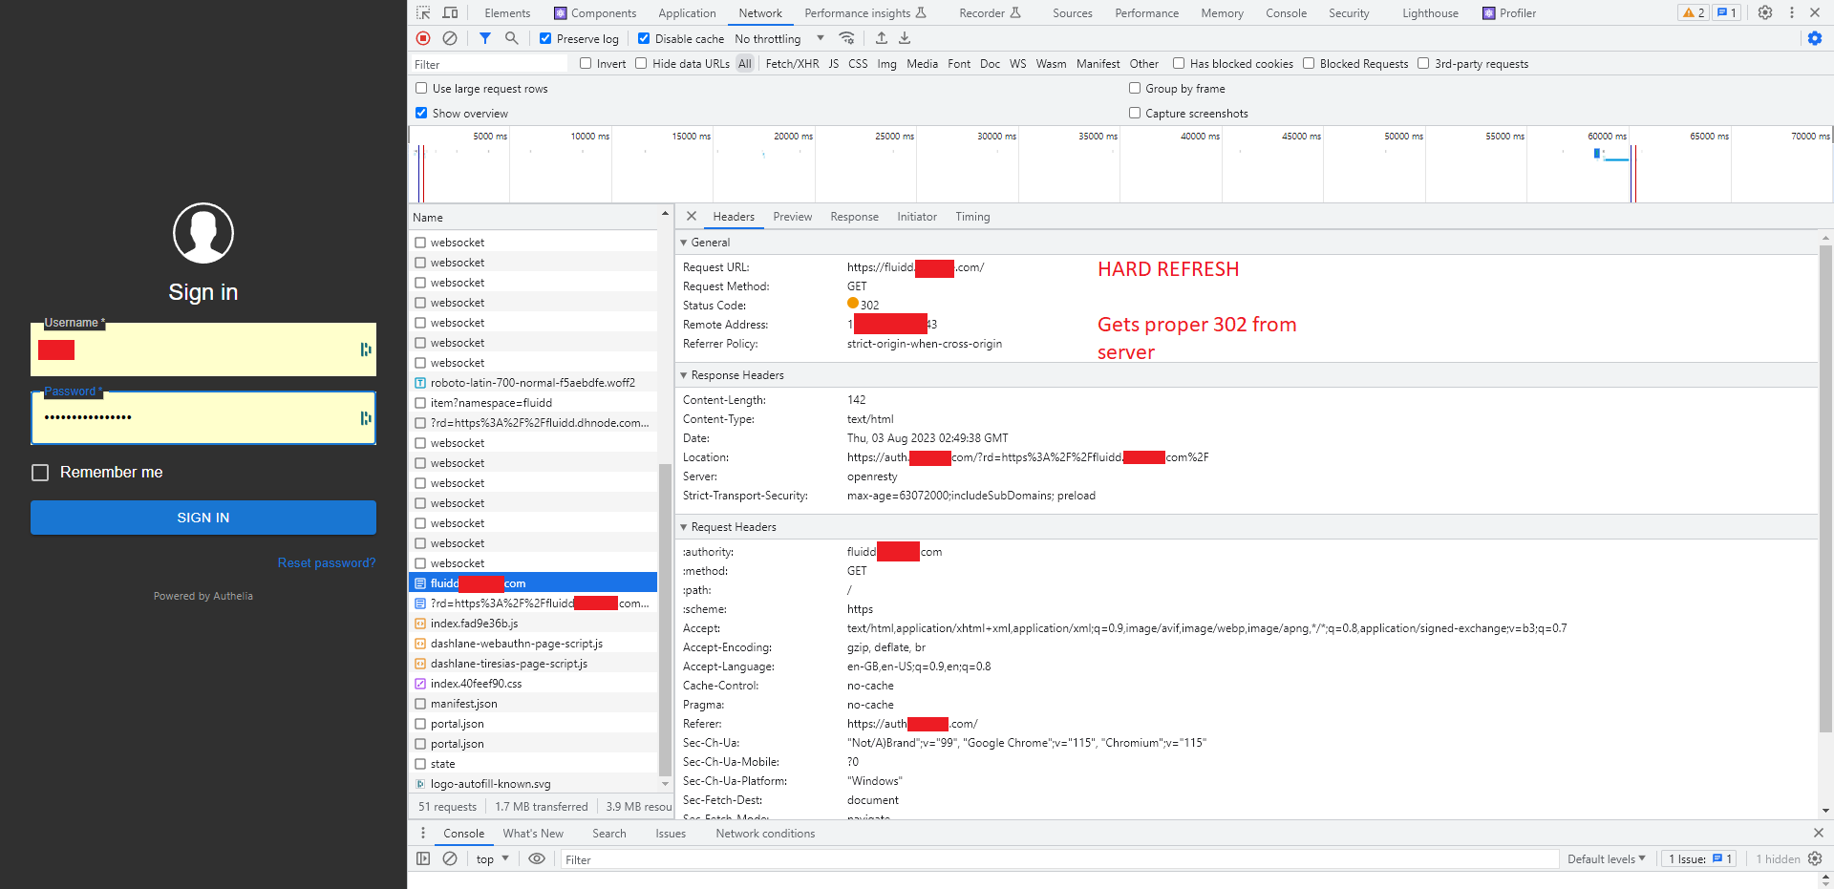Toggle the Remember me checkbox
Viewport: 1834px width, 889px height.
(x=39, y=472)
